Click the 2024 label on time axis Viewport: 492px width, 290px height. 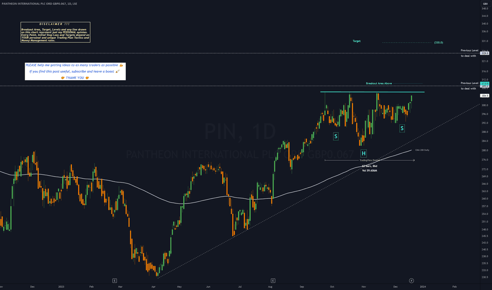pyautogui.click(x=423, y=286)
